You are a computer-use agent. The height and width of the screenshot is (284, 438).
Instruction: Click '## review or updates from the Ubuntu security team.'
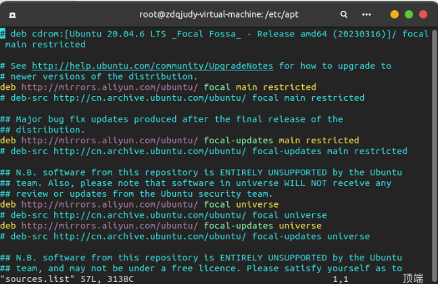(136, 194)
